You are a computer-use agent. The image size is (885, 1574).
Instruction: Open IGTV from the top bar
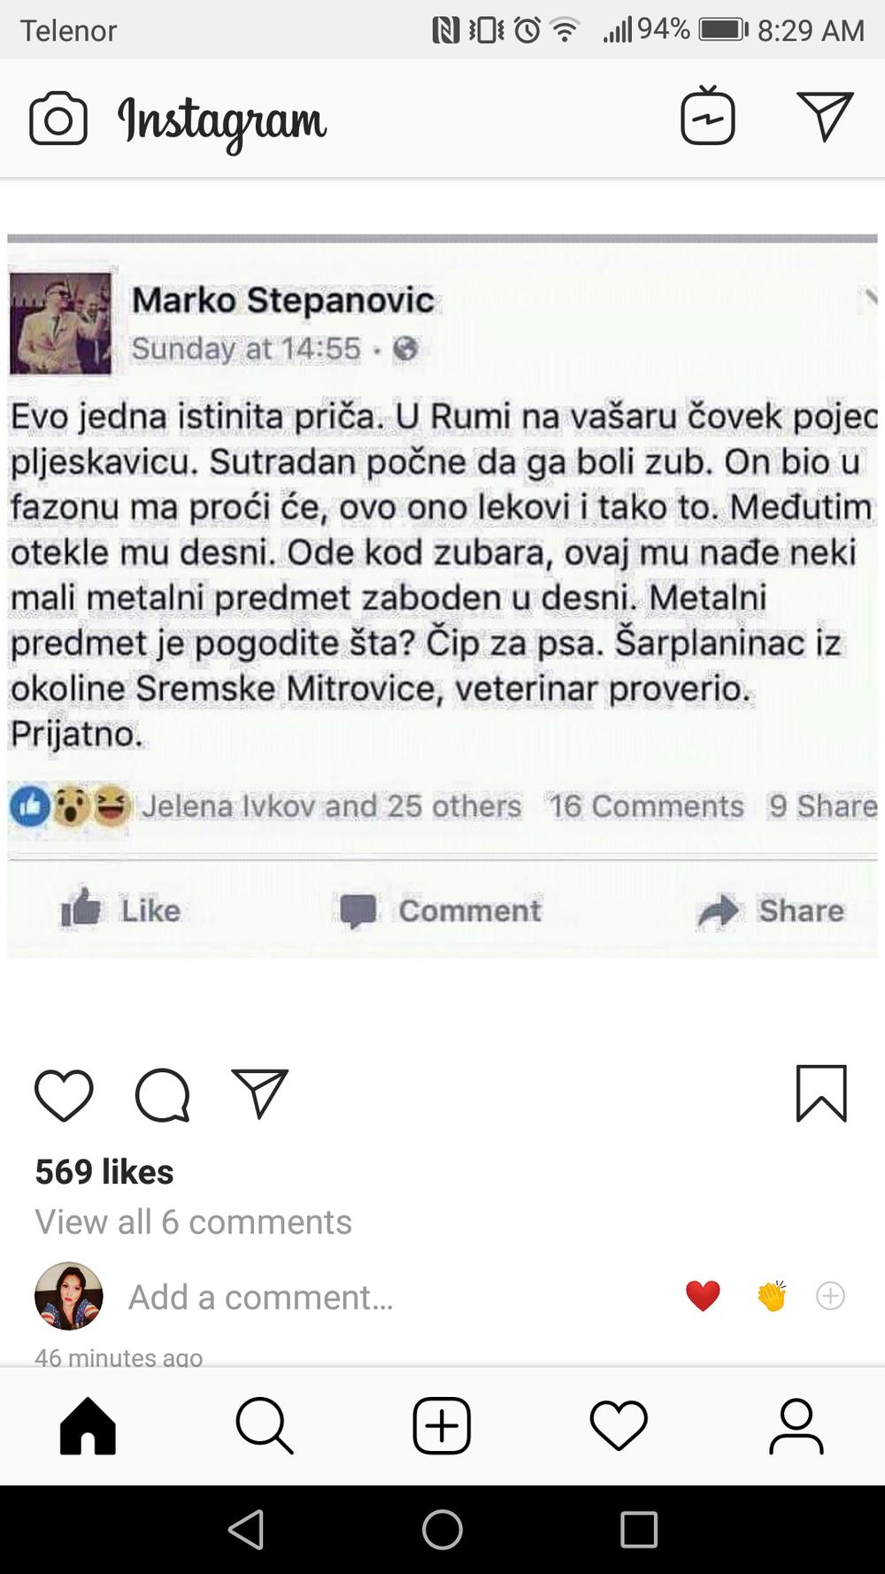coord(707,117)
